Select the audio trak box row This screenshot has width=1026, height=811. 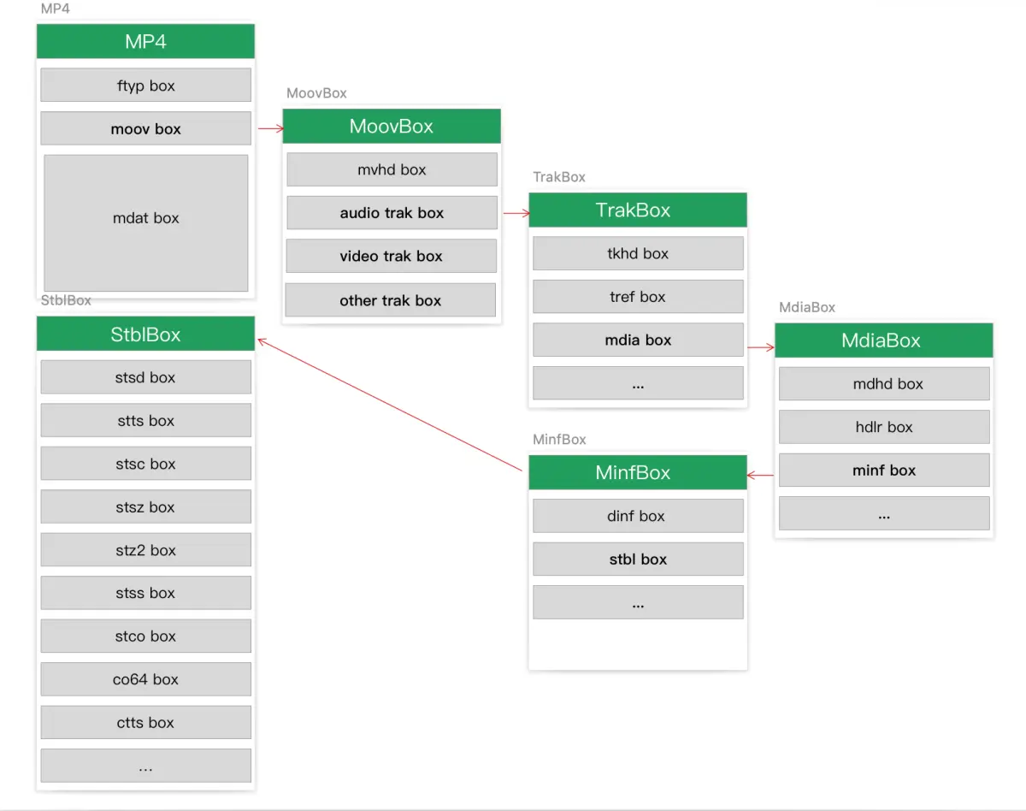coord(392,213)
